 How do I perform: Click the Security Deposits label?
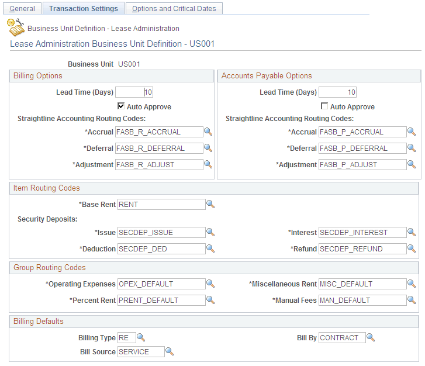(47, 219)
